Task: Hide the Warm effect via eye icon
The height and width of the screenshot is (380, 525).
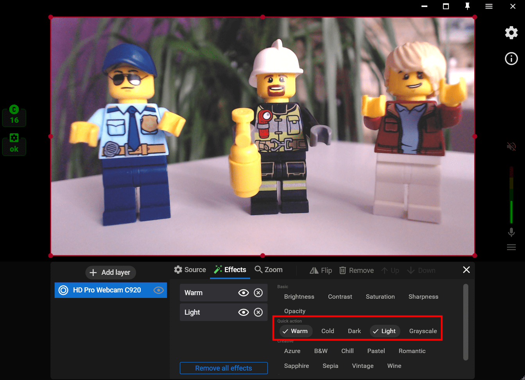Action: tap(244, 293)
